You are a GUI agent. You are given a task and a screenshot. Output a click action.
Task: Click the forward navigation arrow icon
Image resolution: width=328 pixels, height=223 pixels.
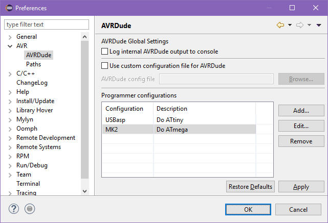[300, 25]
